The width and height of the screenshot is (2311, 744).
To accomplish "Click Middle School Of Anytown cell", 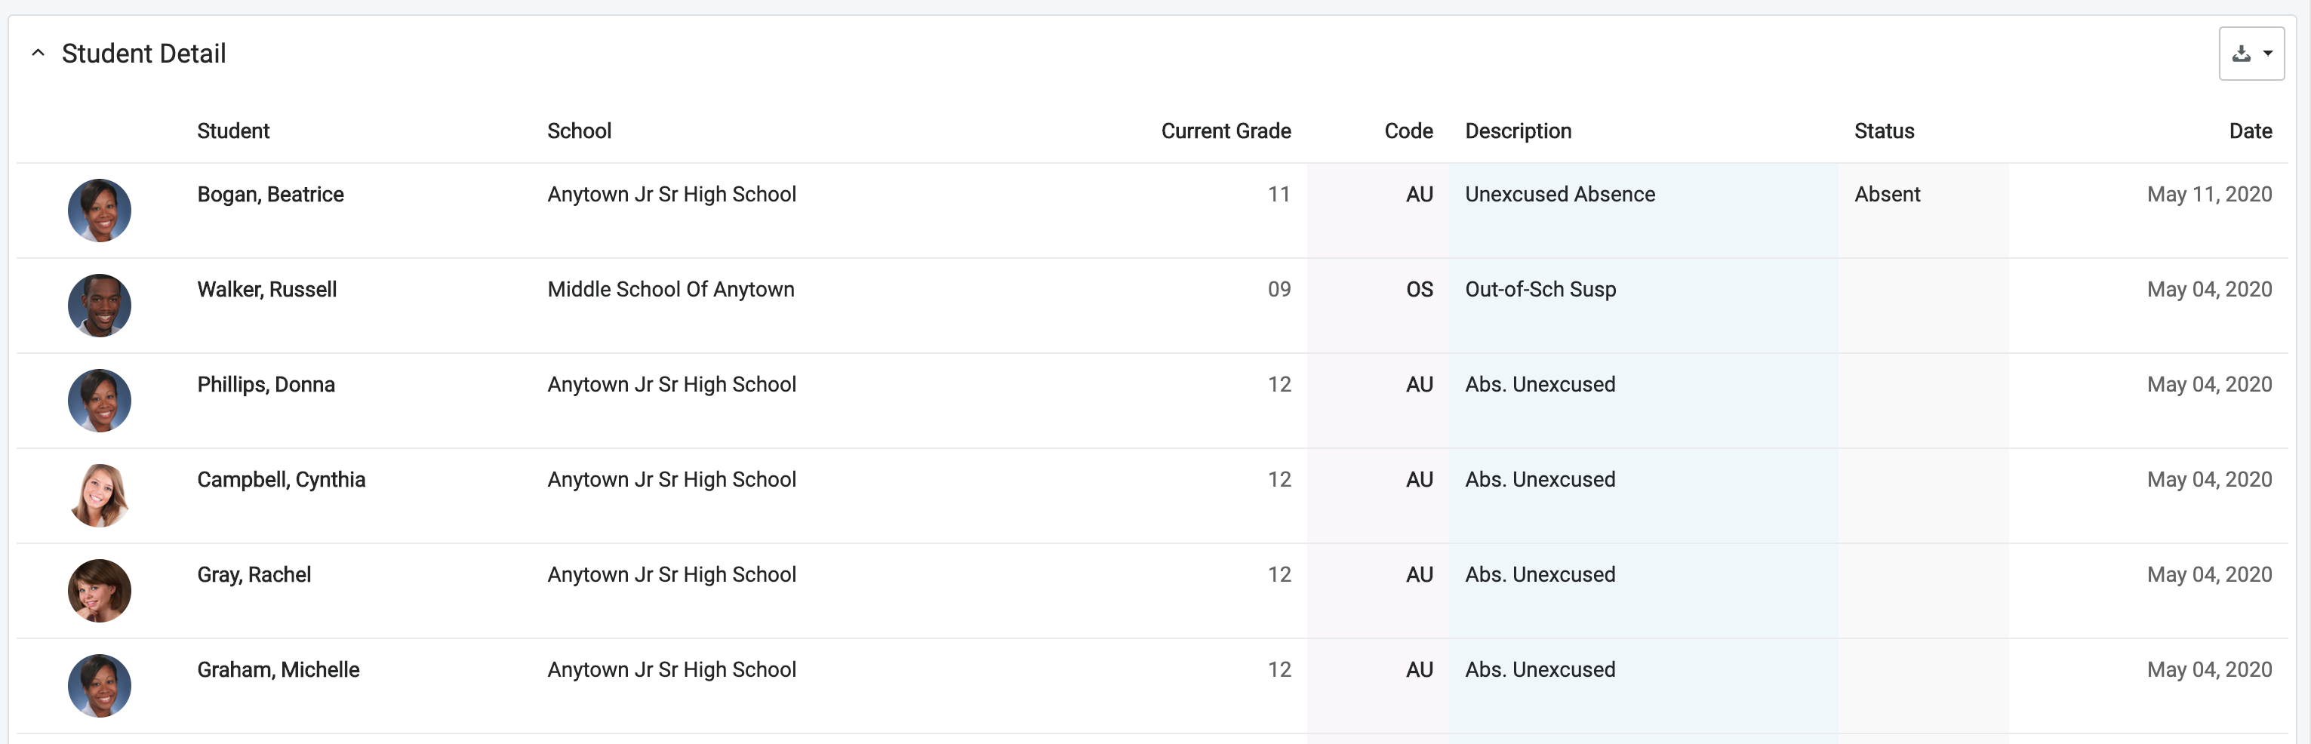I will tap(671, 290).
